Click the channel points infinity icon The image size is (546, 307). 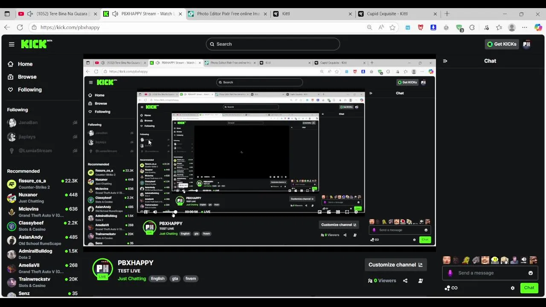[451, 288]
